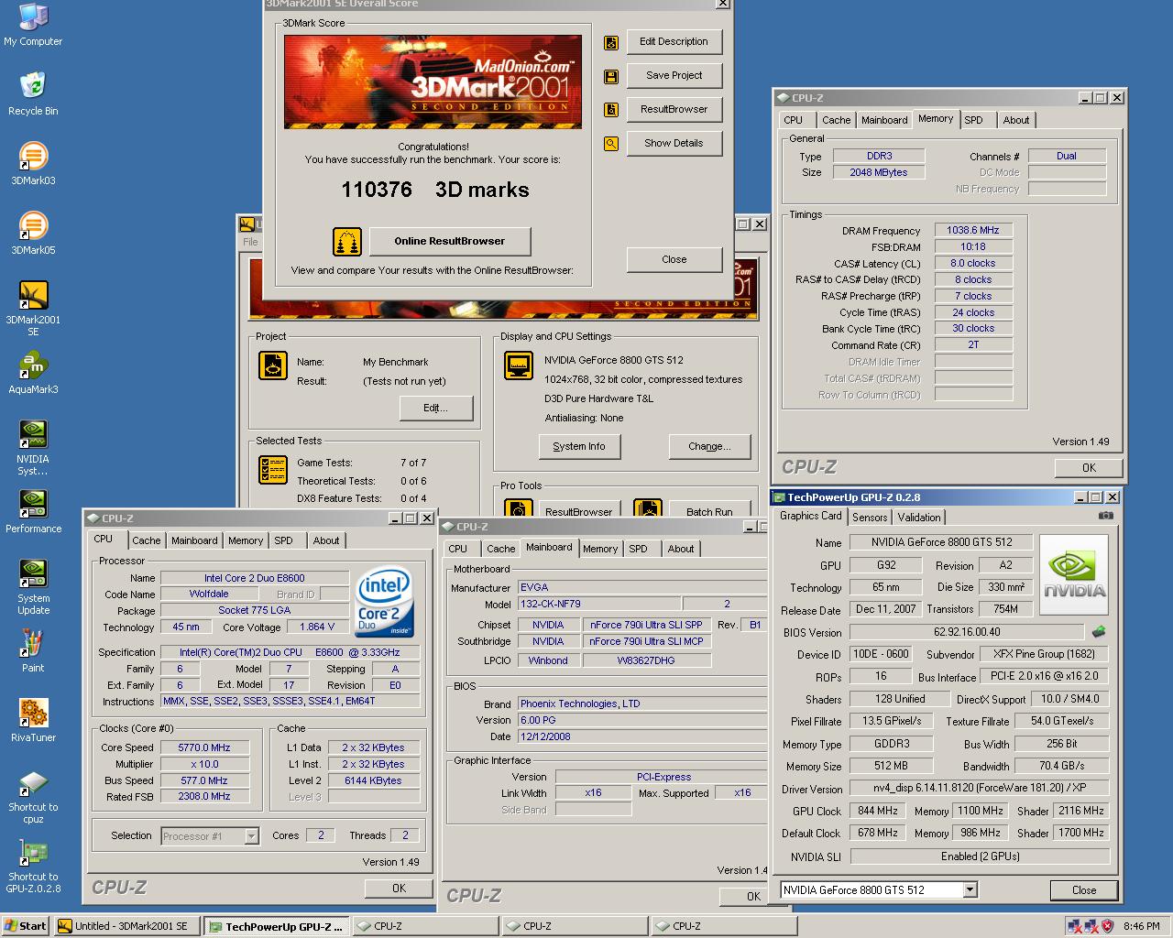Click GPU-Z screenshot camera icon
The height and width of the screenshot is (938, 1173).
[x=1106, y=516]
